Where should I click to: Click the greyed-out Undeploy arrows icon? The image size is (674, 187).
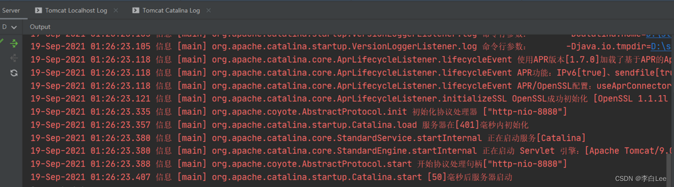tap(14, 58)
